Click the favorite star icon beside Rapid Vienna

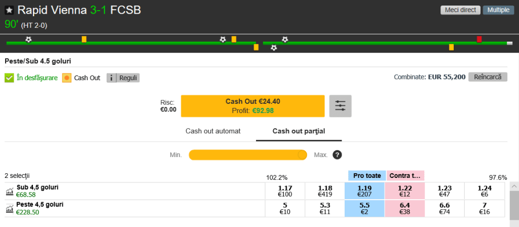tap(9, 10)
